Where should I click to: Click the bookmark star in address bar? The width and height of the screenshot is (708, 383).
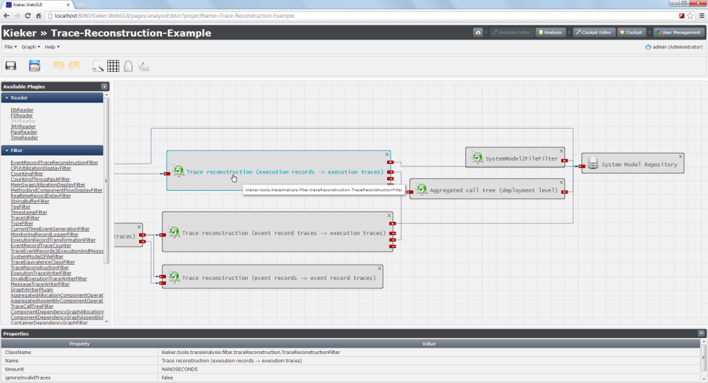pos(690,15)
